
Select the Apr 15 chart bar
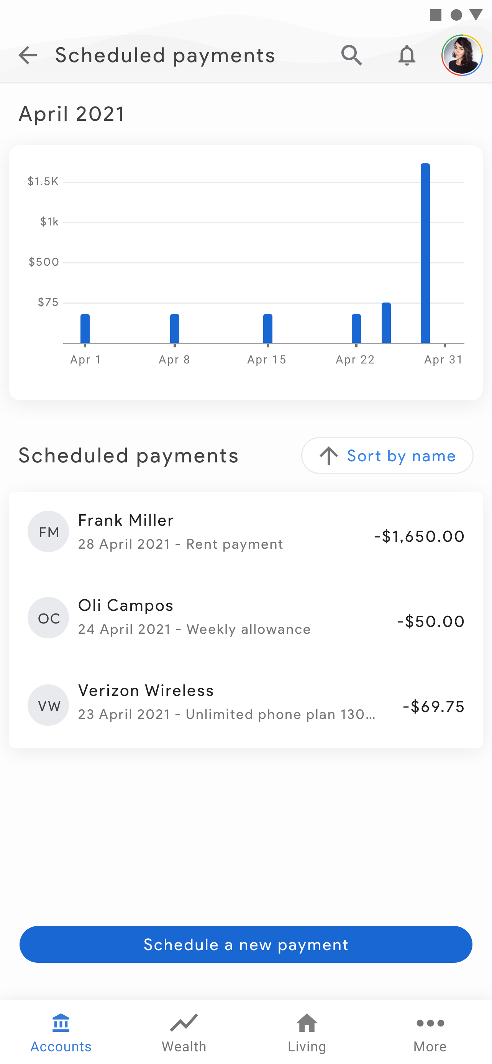268,328
